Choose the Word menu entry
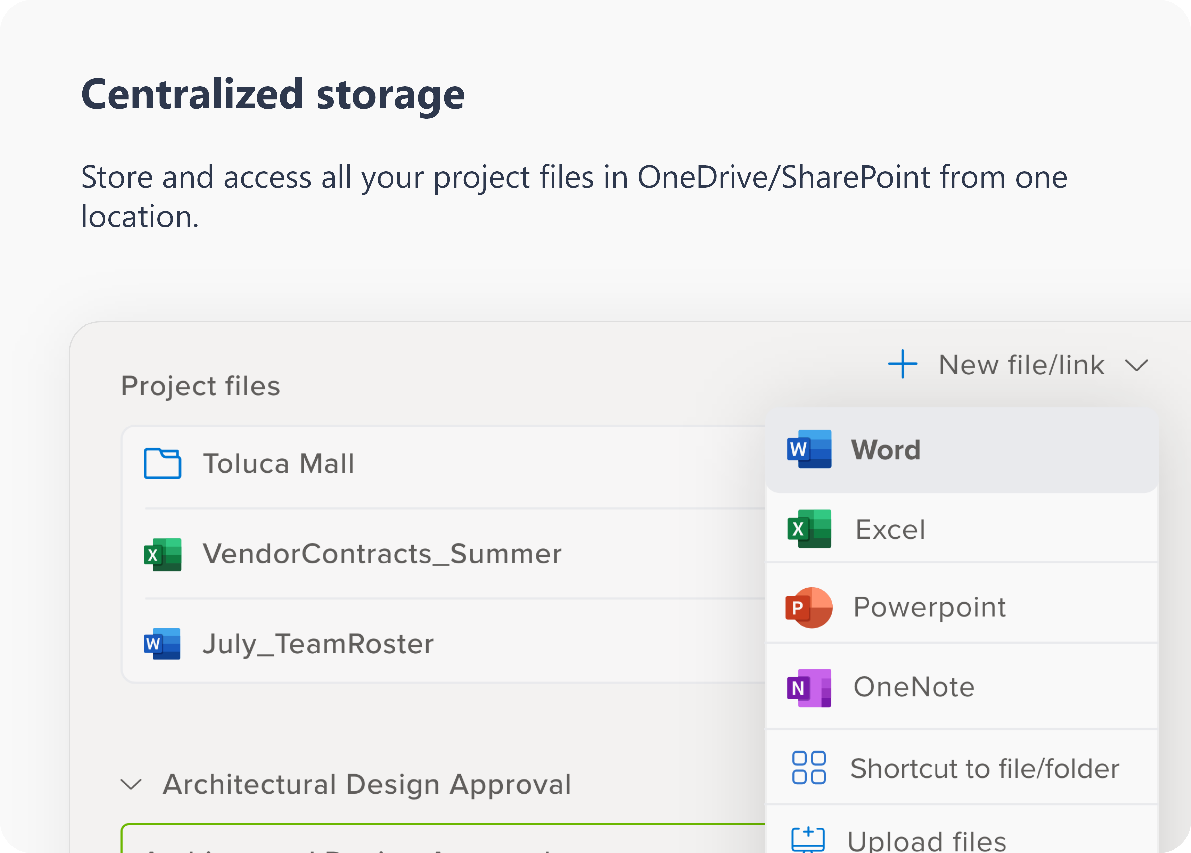 [x=962, y=450]
